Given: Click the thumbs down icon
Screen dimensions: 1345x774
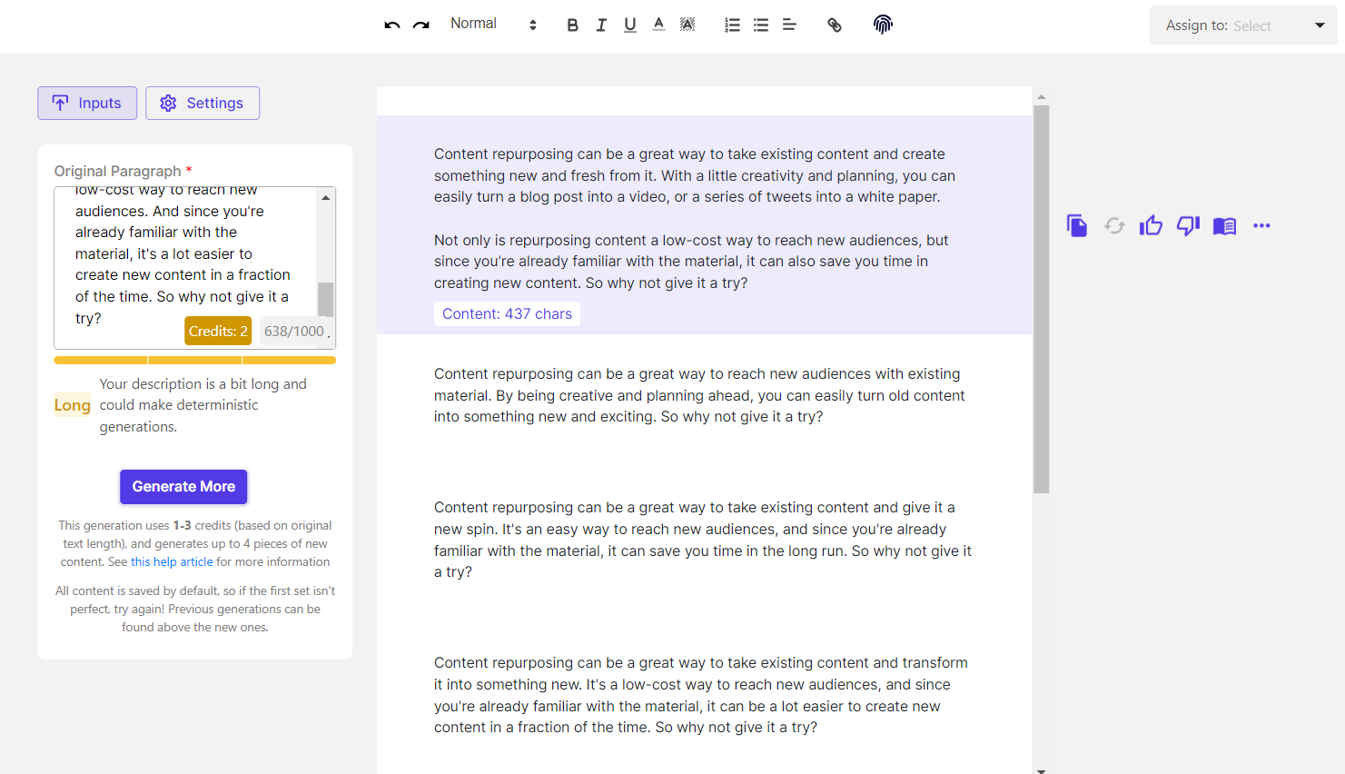Looking at the screenshot, I should [x=1188, y=225].
